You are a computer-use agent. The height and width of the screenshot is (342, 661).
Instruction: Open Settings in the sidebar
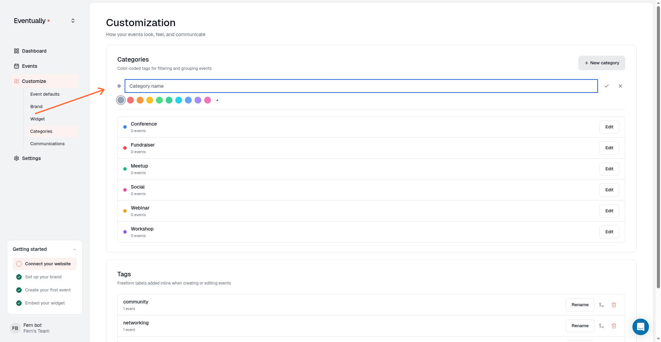pyautogui.click(x=45, y=158)
